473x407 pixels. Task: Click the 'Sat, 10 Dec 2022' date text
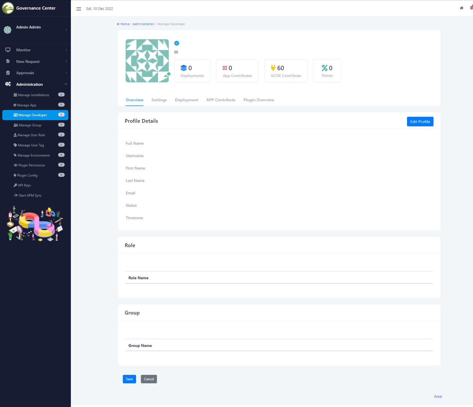[99, 9]
